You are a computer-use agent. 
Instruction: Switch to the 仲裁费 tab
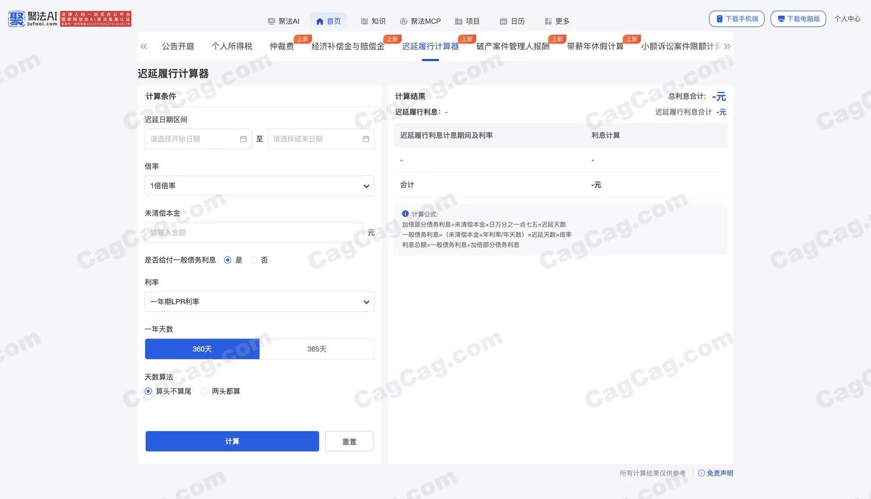[282, 46]
